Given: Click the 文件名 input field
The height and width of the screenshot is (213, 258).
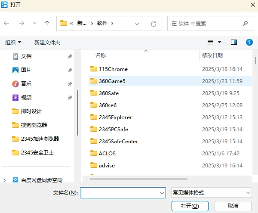Looking at the screenshot, I should (123, 192).
